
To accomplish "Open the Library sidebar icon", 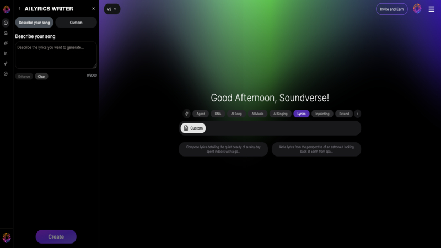I will coord(6,53).
